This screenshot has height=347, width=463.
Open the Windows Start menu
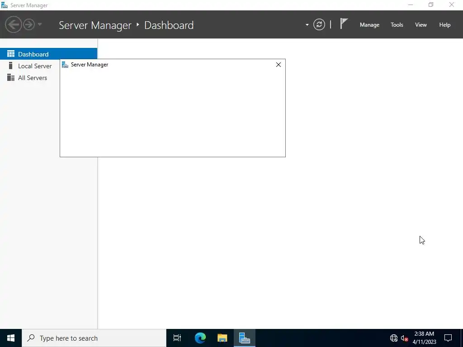(11, 338)
